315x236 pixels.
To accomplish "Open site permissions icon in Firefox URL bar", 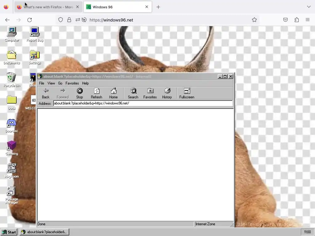I will click(78, 20).
